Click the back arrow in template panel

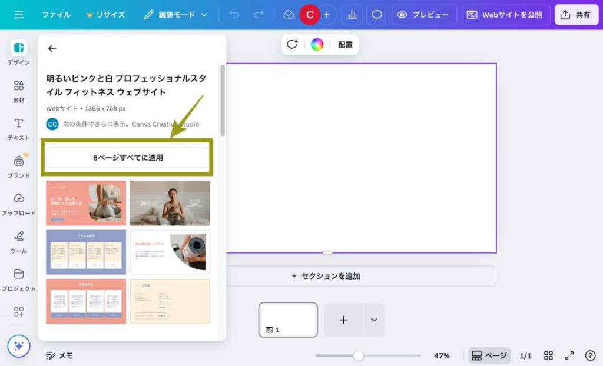(52, 49)
